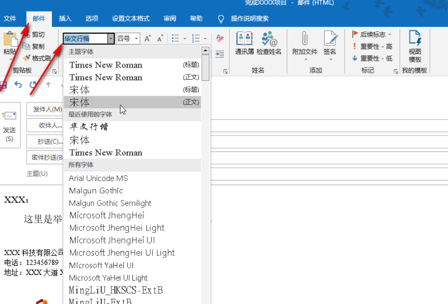Click the lightbulb Tell Me search icon

[x=221, y=19]
